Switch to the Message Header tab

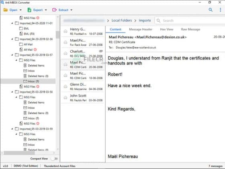(141, 29)
